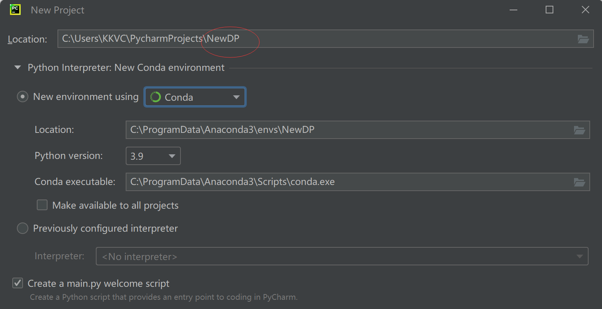Minimize the New Project window
Image resolution: width=602 pixels, height=309 pixels.
point(513,10)
